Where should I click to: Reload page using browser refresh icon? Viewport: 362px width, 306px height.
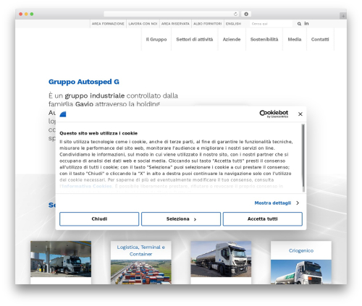tap(235, 14)
